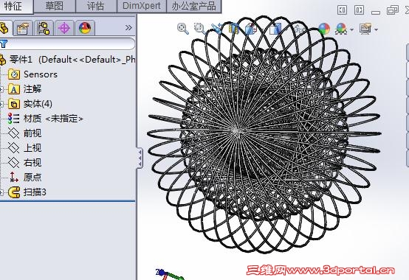Click the tile-right document window button
The height and width of the screenshot is (280, 409).
359,10
